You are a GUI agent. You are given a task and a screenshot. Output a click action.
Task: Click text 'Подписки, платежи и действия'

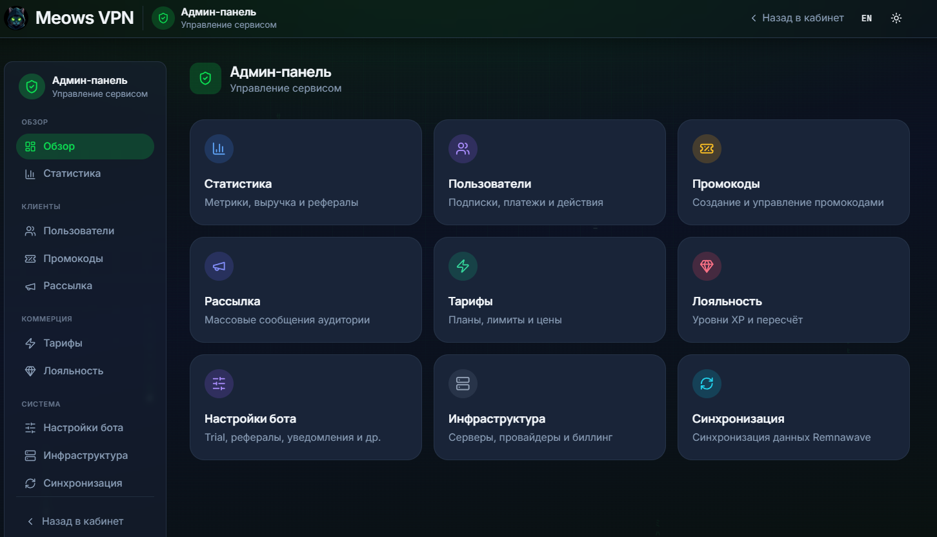point(526,203)
